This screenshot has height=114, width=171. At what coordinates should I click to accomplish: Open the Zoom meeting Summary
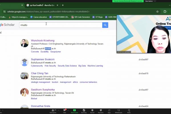pos(84,111)
